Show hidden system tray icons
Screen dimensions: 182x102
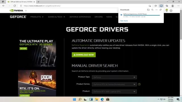click(158, 99)
